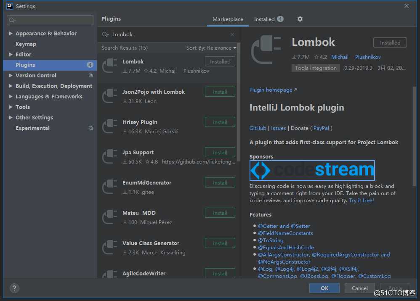Expand Languages & Frameworks node
This screenshot has width=420, height=301.
[11, 96]
